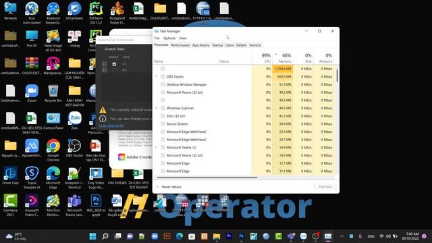Select the Microsoft Teams (32 bit) 49.5 MB row
Image resolution: width=432 pixels, height=243 pixels.
click(244, 92)
